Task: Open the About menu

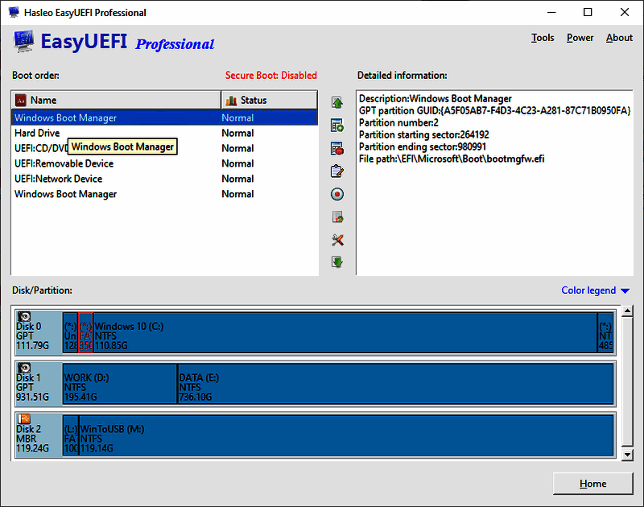Action: coord(619,38)
